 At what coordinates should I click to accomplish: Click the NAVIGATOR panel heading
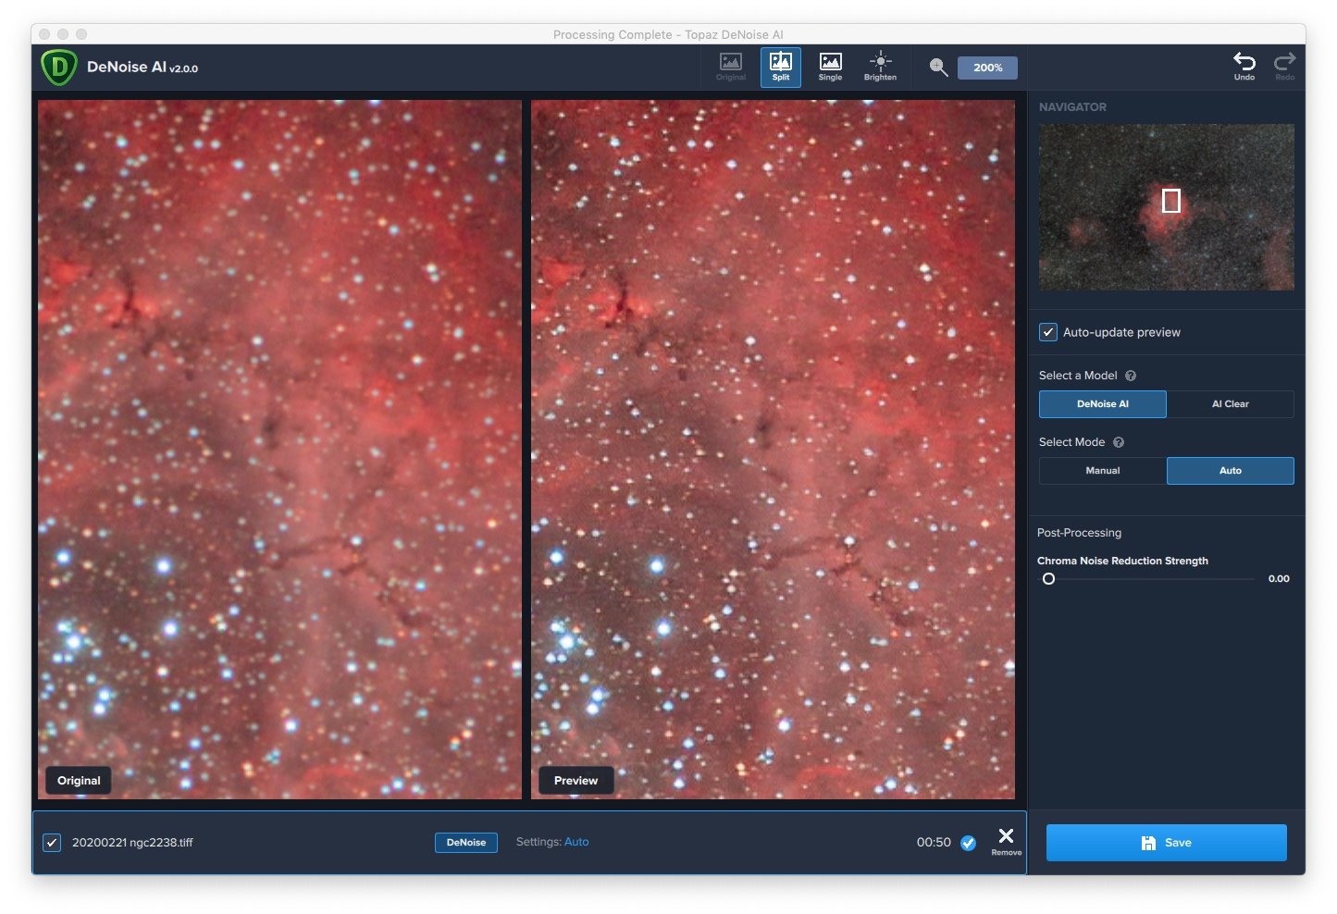(x=1072, y=107)
